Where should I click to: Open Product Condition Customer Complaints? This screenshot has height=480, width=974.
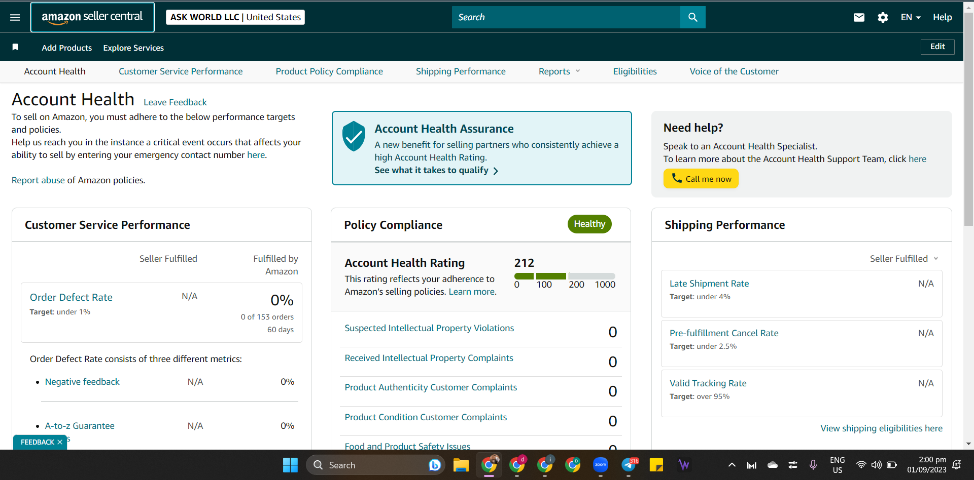[426, 417]
